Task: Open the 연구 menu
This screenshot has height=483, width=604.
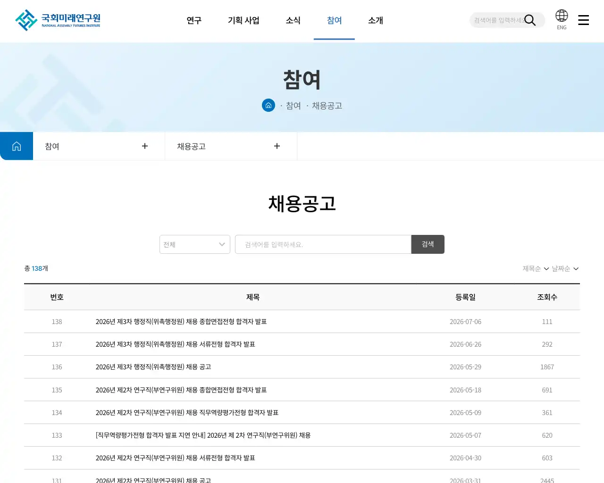Action: coord(194,20)
